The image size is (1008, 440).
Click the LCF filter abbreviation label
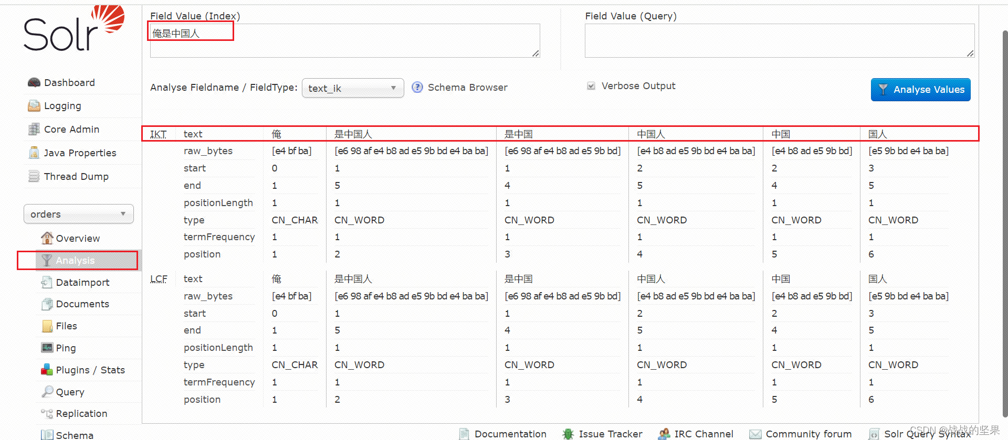point(159,279)
